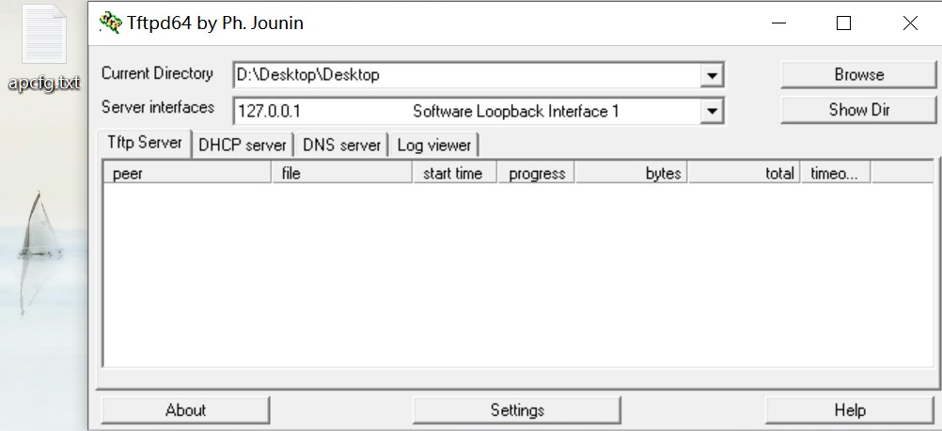Expand the Server interfaces dropdown arrow
The width and height of the screenshot is (942, 431).
[x=712, y=111]
